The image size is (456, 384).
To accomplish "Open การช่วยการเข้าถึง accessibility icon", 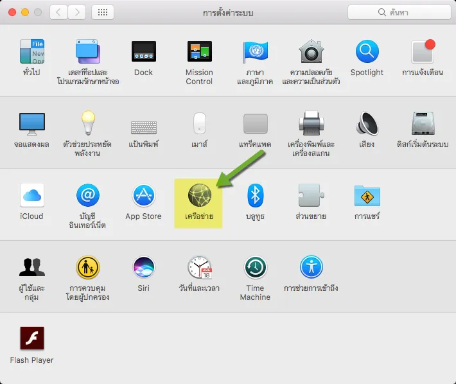I will [x=311, y=267].
